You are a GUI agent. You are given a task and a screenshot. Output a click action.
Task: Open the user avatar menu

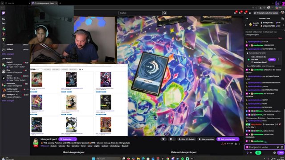(x=282, y=13)
